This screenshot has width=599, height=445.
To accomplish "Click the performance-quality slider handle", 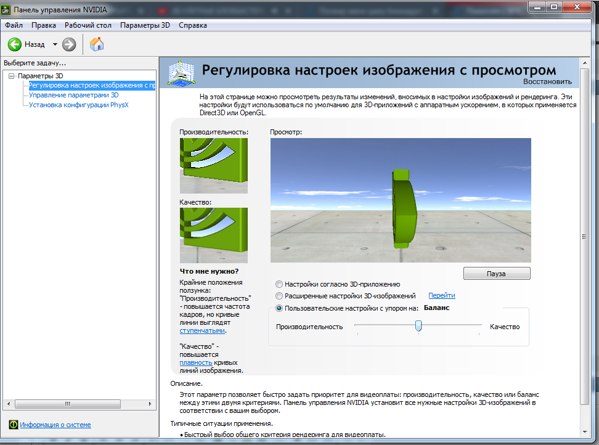I will 418,326.
